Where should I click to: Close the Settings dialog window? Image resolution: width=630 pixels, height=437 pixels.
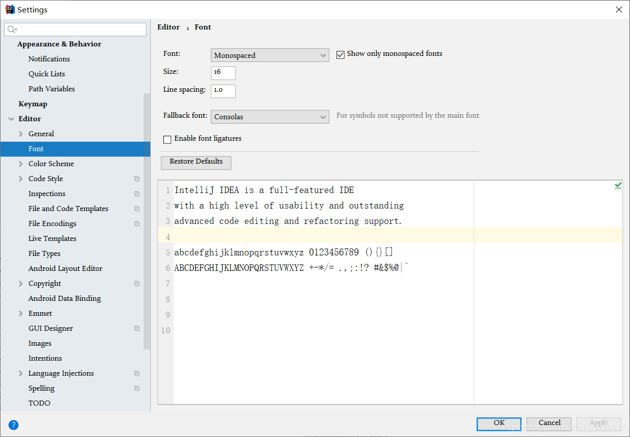pos(619,9)
